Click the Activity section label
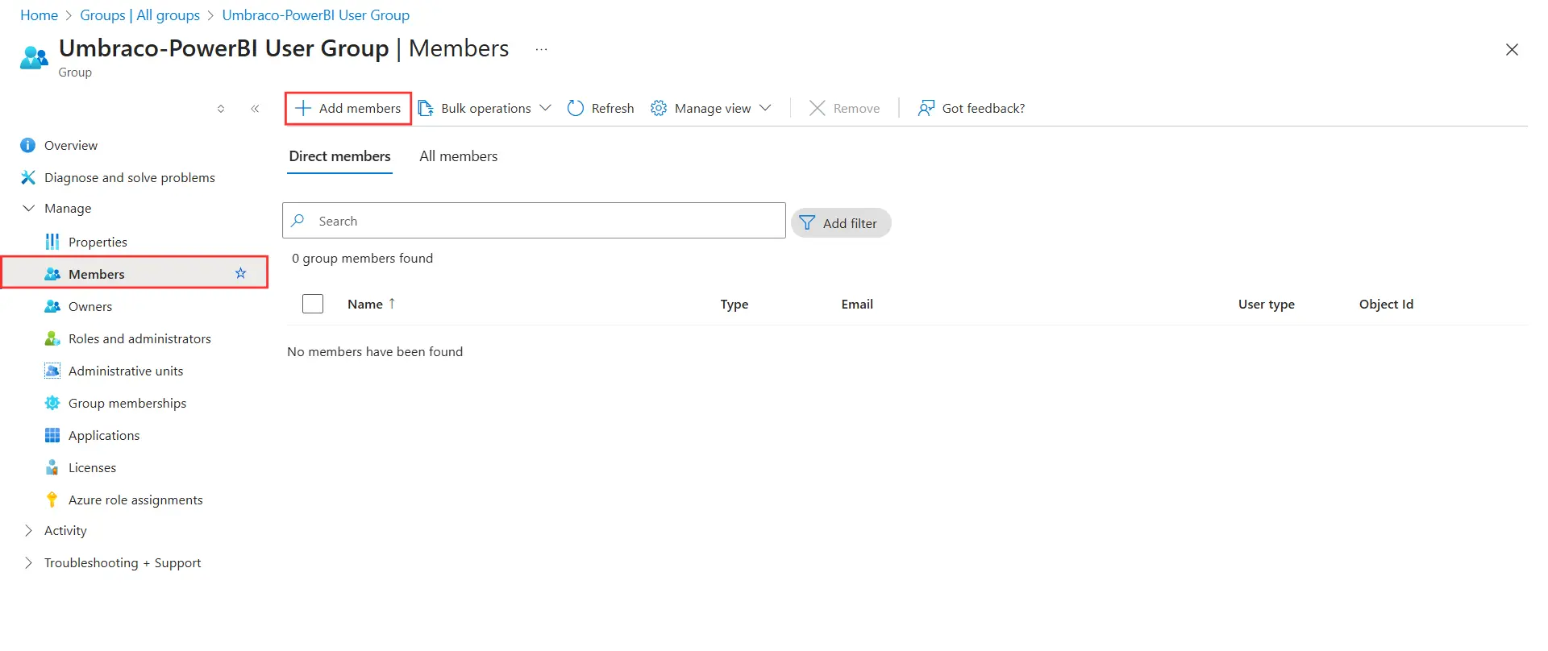This screenshot has height=651, width=1548. (65, 530)
